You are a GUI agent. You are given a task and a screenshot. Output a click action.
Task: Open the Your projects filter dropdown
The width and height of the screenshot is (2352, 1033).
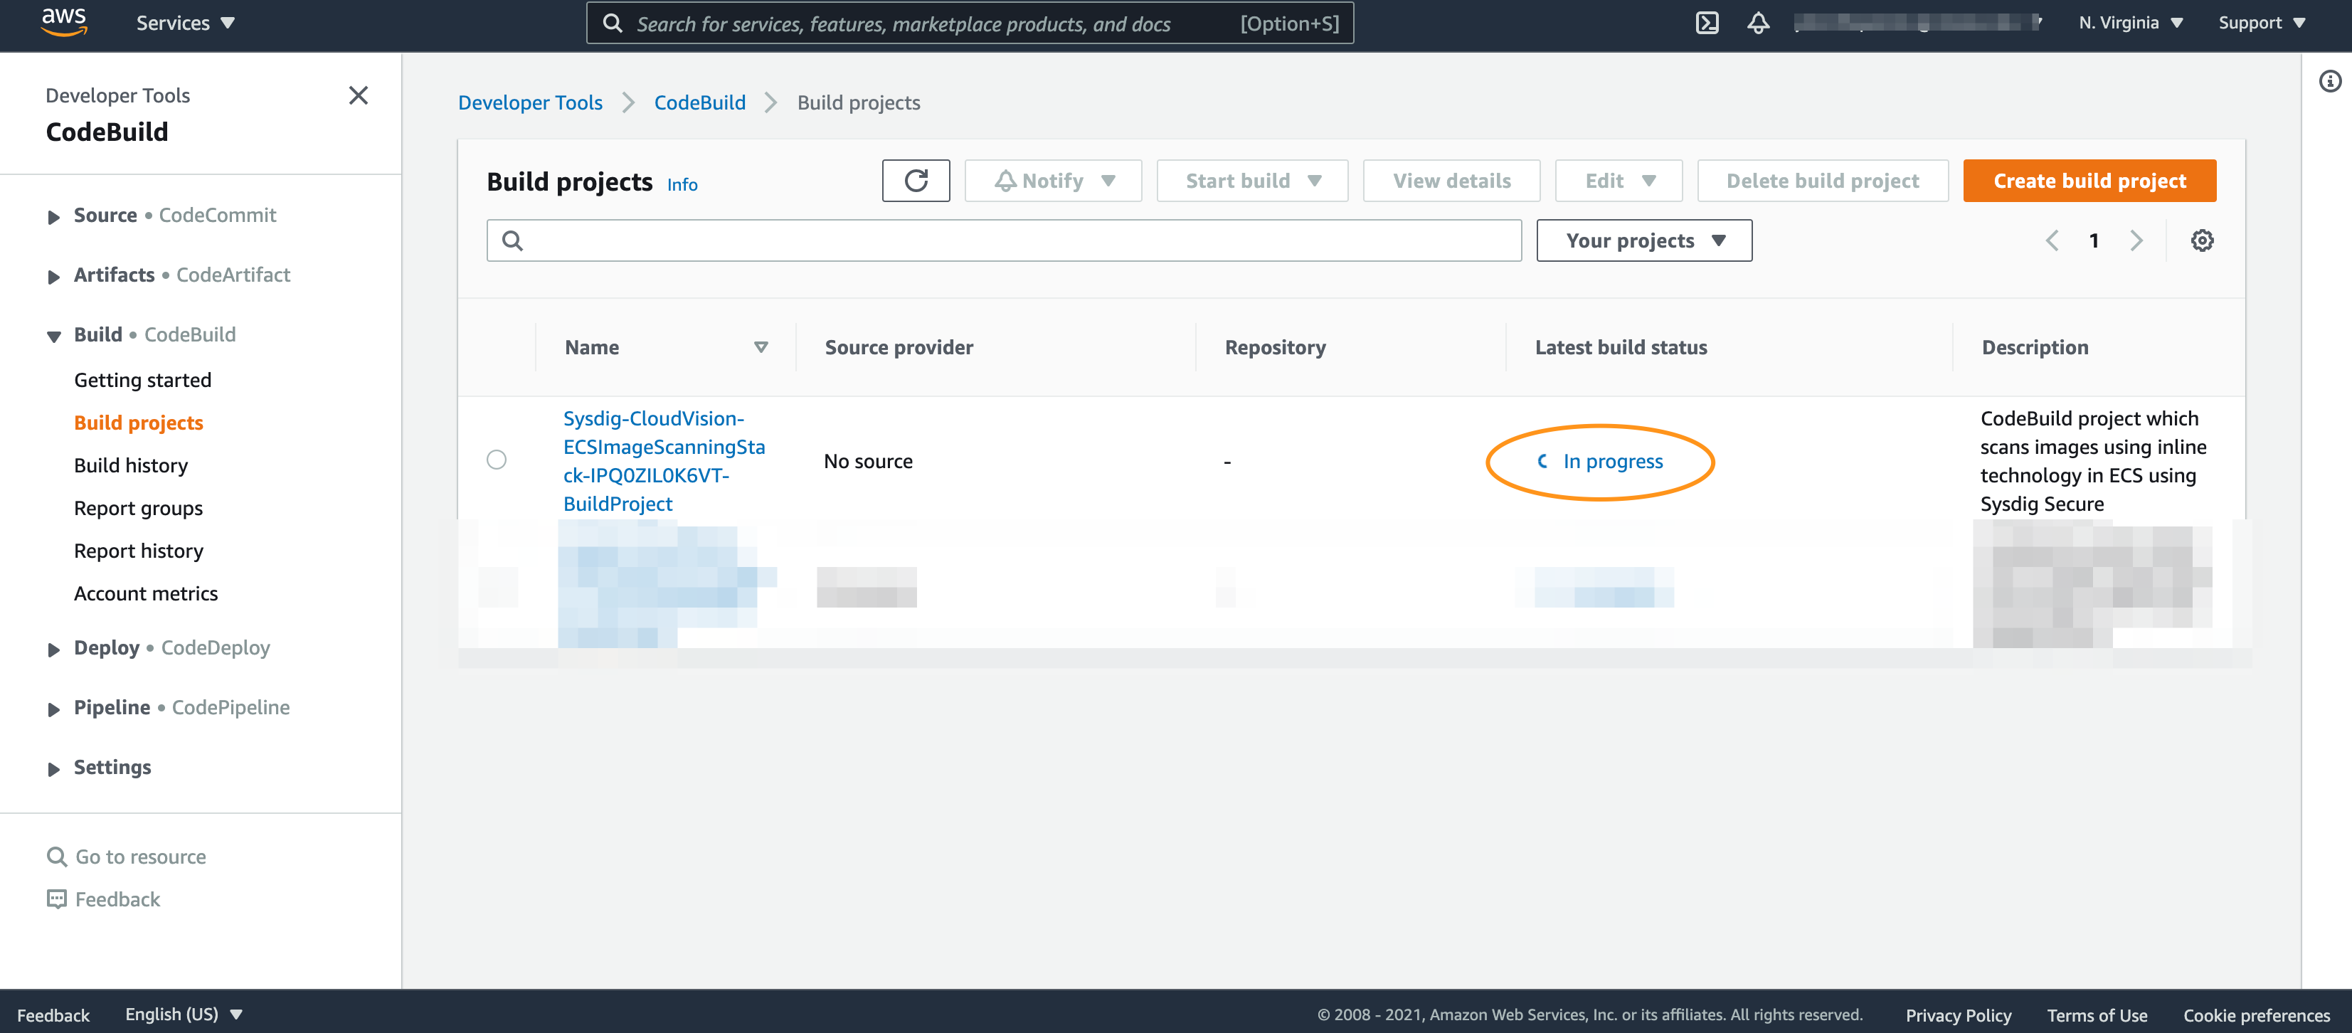coord(1643,240)
